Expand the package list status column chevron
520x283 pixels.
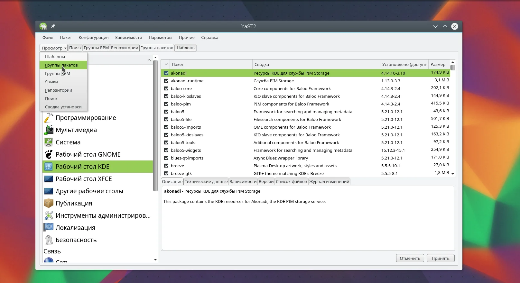[x=166, y=64]
